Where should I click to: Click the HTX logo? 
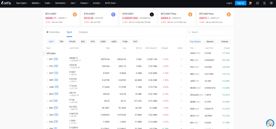[6, 3]
